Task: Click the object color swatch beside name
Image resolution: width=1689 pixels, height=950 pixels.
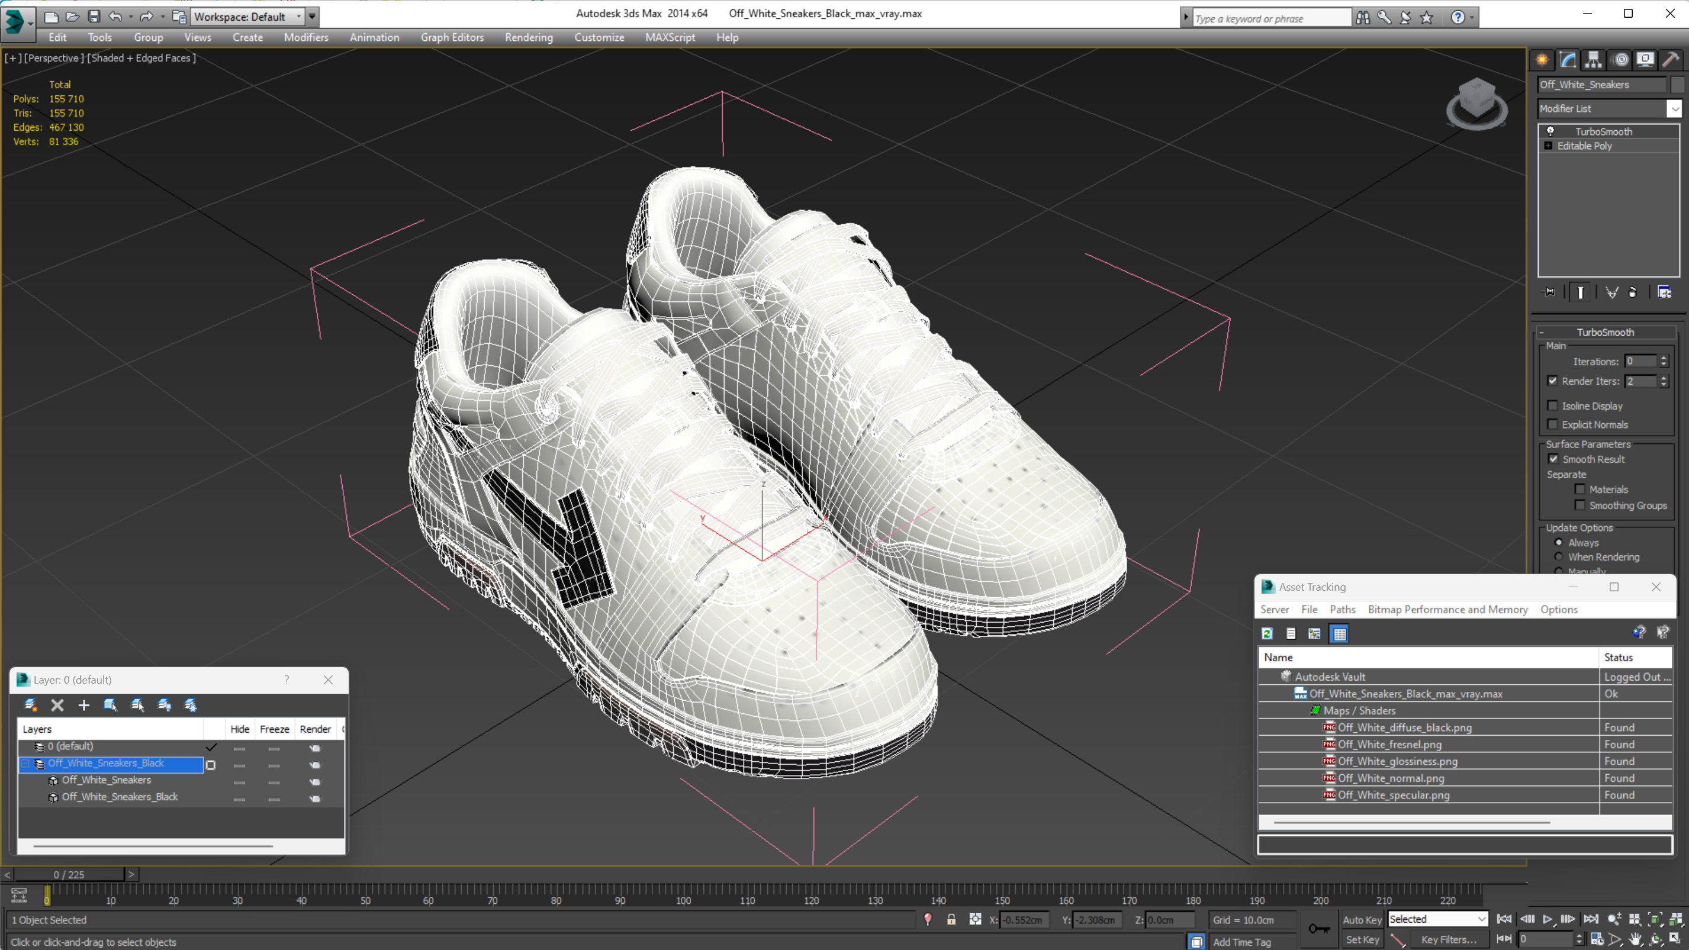Action: (x=1677, y=85)
